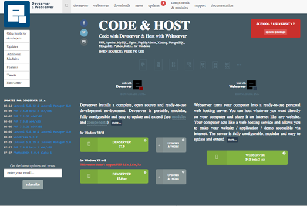Open the support nav item
The width and height of the screenshot is (307, 220).
[200, 6]
